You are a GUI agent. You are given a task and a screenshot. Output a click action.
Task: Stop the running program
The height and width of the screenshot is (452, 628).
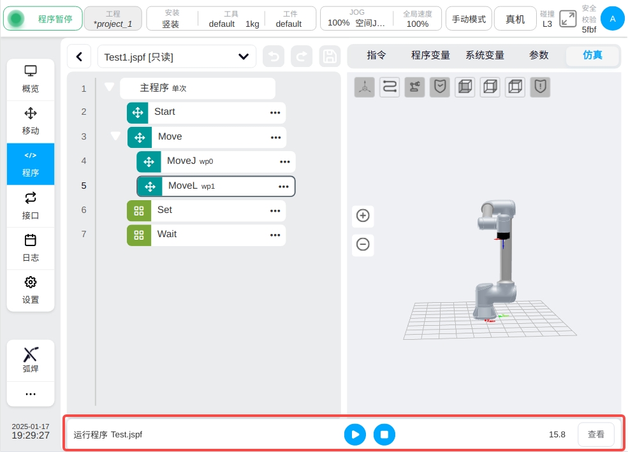pos(384,434)
